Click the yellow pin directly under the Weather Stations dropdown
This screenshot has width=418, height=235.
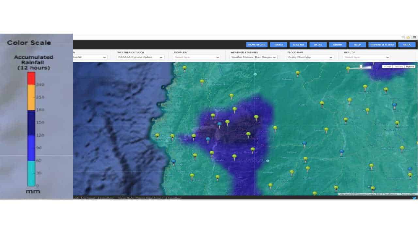tap(232, 96)
